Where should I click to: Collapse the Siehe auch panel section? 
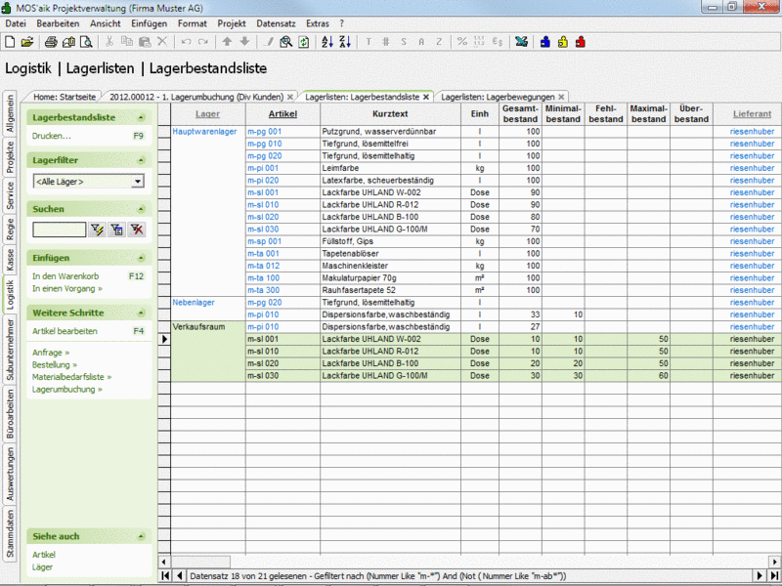pyautogui.click(x=141, y=536)
